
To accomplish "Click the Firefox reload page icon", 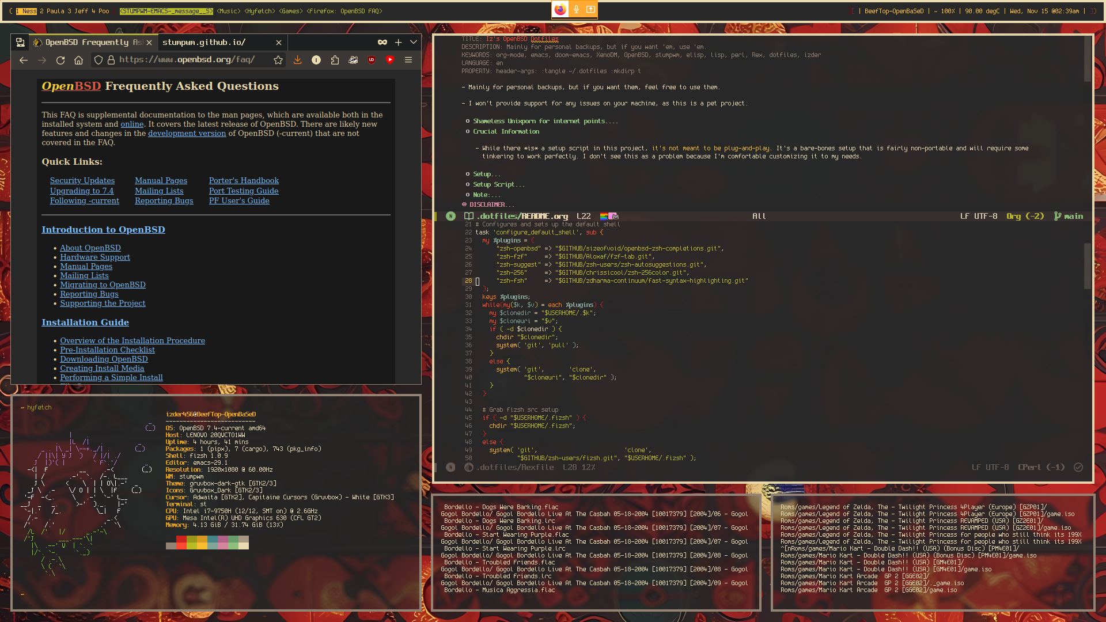I will click(x=60, y=60).
